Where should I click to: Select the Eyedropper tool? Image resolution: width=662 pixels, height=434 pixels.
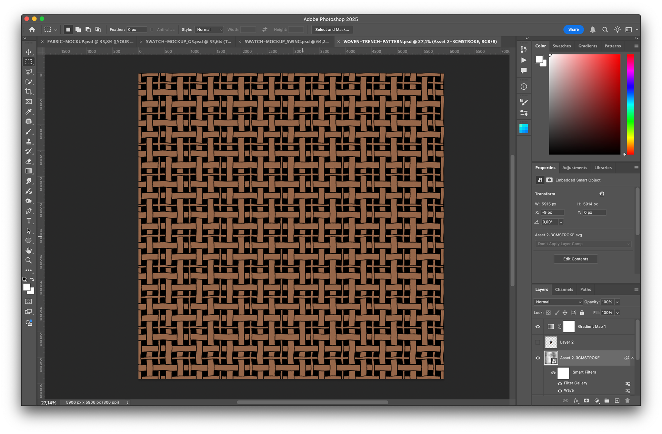(x=29, y=112)
